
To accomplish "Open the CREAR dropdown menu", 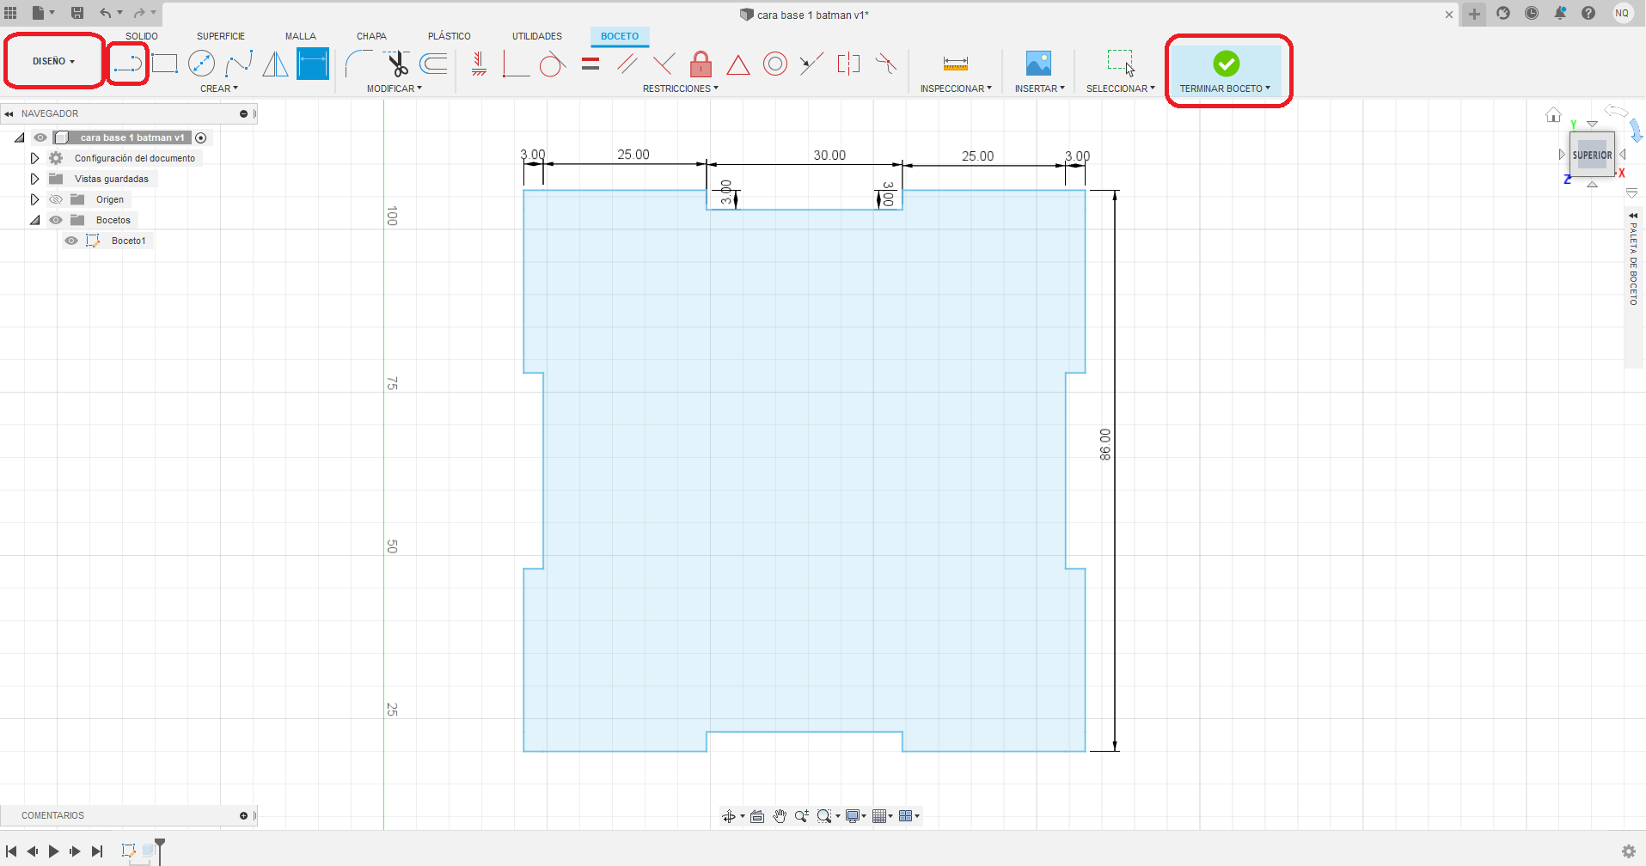I will 219,88.
